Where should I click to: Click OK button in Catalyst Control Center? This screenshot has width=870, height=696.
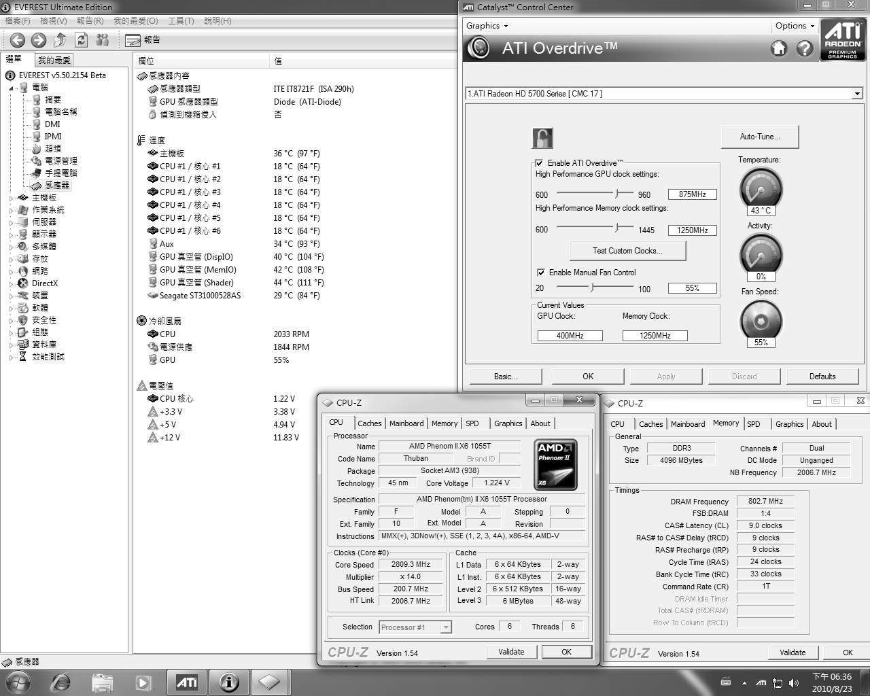tap(588, 377)
